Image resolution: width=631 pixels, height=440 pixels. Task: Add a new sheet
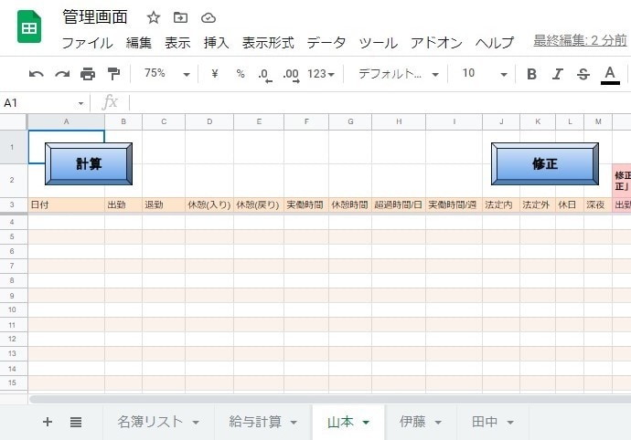[x=48, y=422]
